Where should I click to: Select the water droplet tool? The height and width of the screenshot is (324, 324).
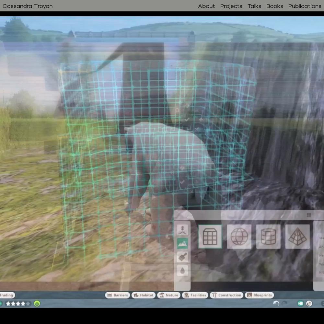(x=182, y=271)
